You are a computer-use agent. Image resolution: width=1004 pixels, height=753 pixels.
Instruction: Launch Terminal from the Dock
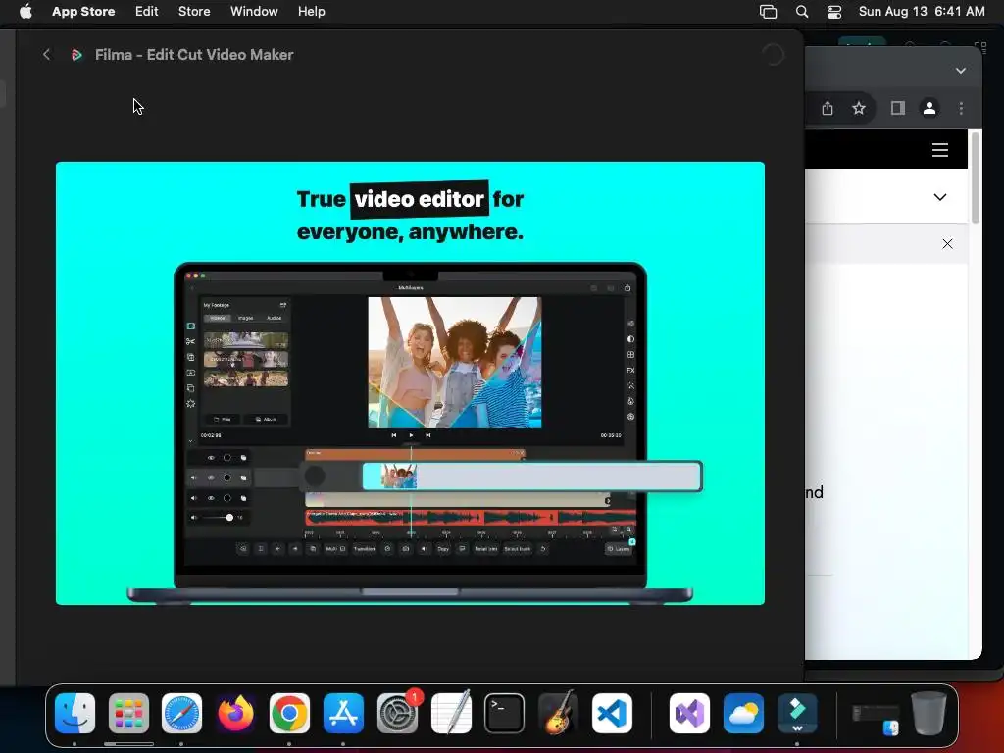[505, 713]
